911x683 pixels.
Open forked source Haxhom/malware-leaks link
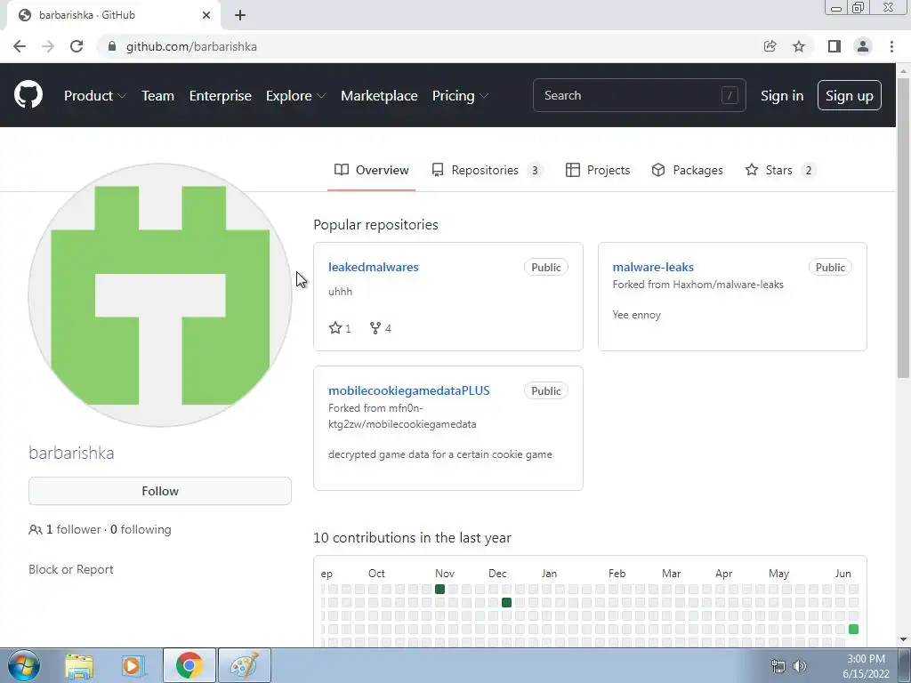[x=728, y=285]
